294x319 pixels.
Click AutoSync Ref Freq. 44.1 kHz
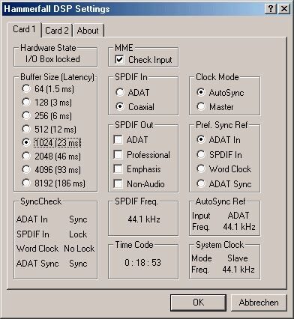pyautogui.click(x=239, y=227)
